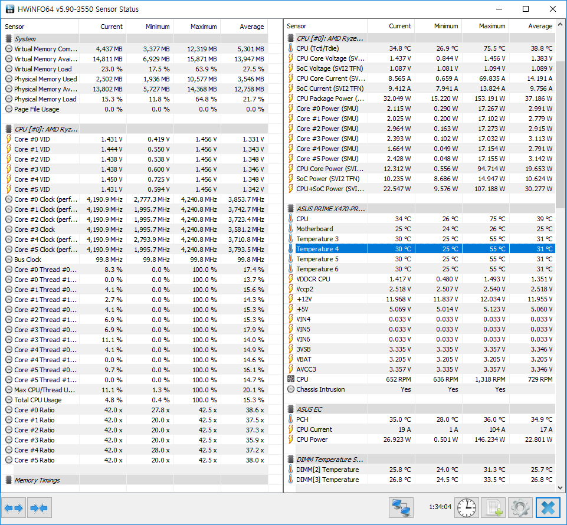This screenshot has width=567, height=525.
Task: Click the fan icon beside the CPU RPM row
Action: coord(291,379)
